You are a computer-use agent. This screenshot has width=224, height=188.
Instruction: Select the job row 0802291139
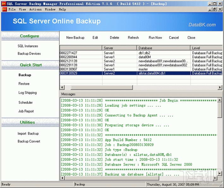coord(141,65)
